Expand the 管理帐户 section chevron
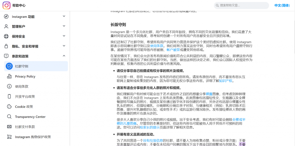The height and width of the screenshot is (146, 295). tap(64, 26)
